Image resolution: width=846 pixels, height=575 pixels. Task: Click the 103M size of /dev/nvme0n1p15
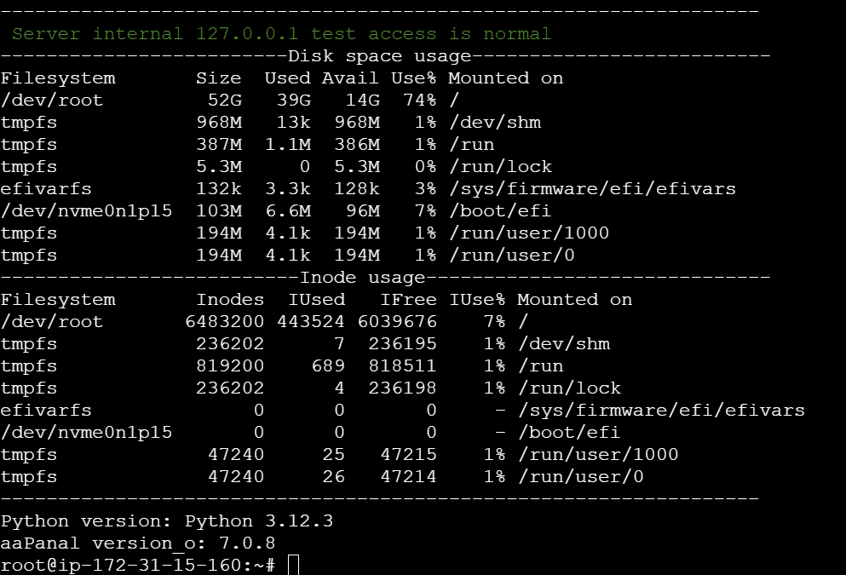pyautogui.click(x=218, y=211)
